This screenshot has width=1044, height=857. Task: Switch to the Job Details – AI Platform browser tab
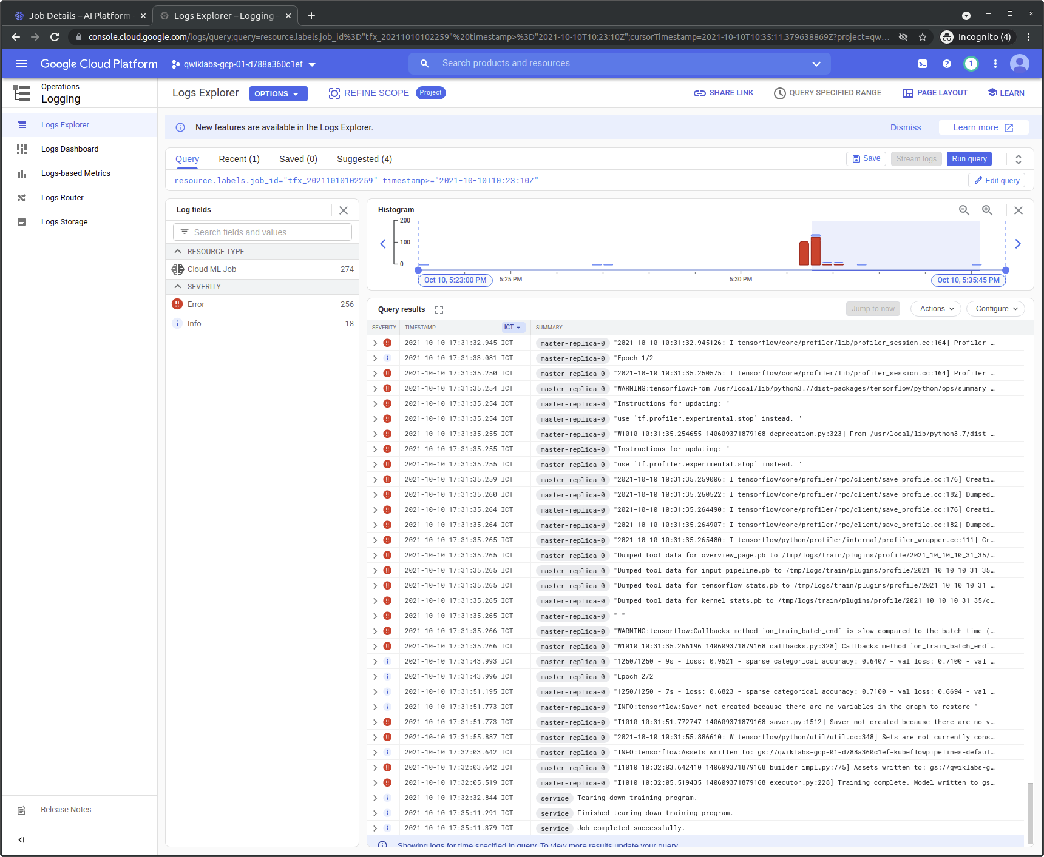(x=79, y=16)
